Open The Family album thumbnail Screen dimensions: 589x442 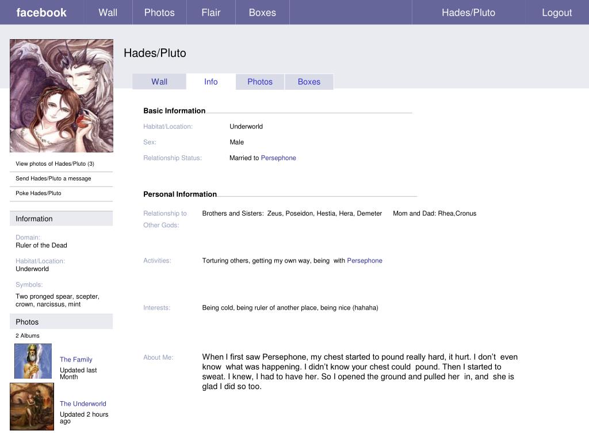[x=33, y=361]
